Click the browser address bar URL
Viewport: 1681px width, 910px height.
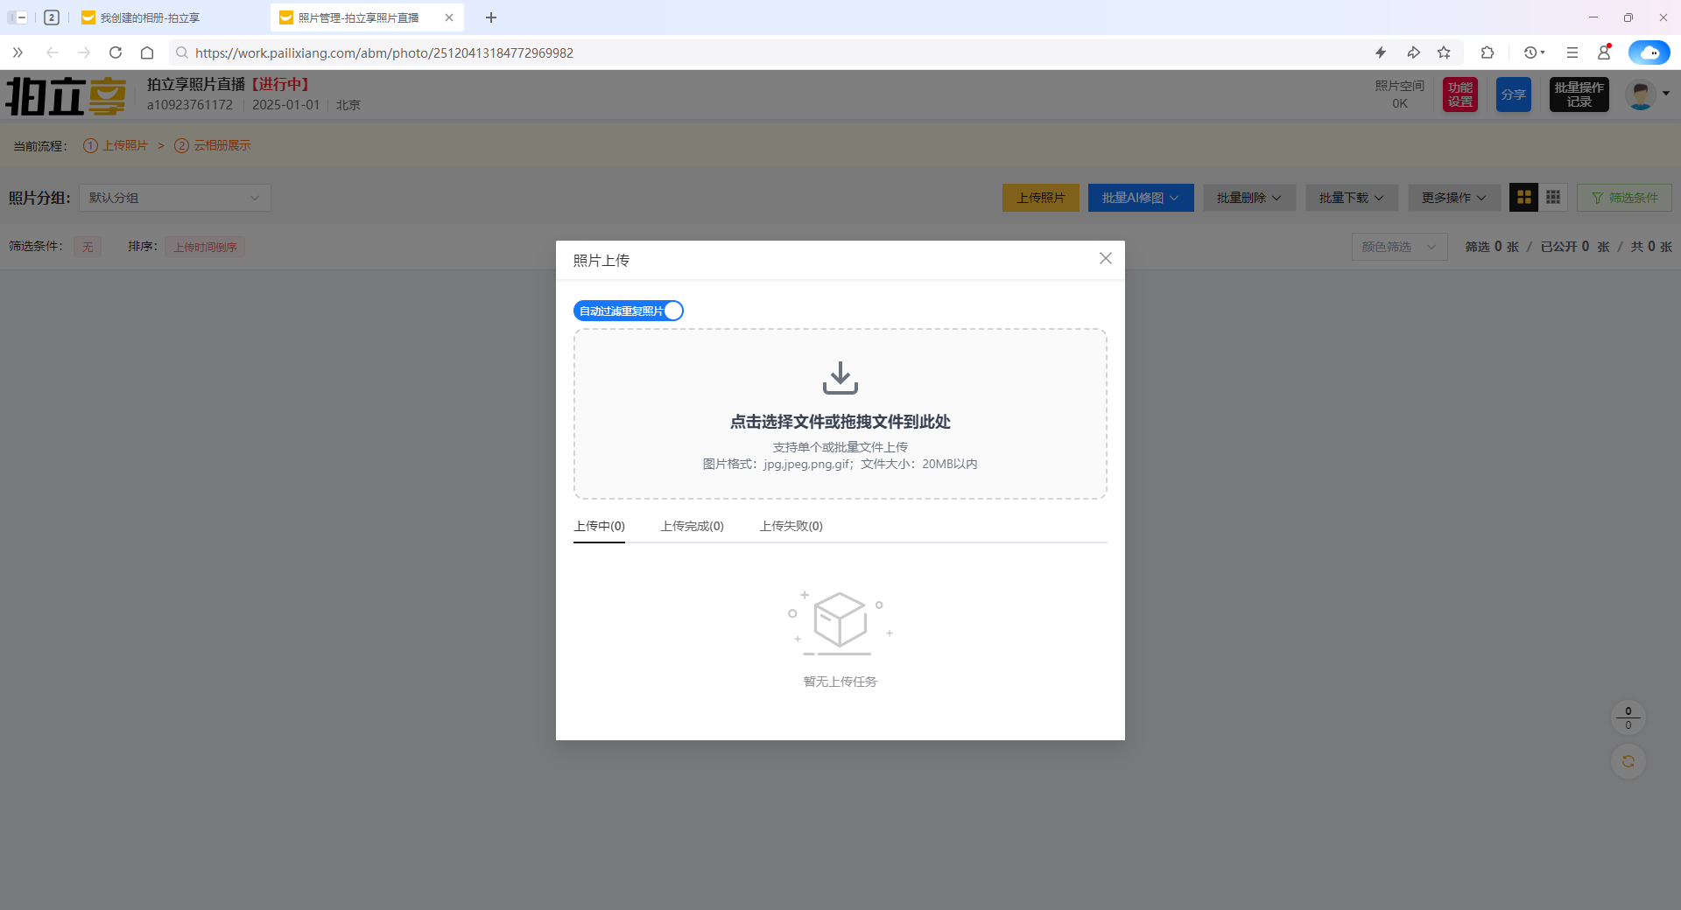click(x=384, y=52)
